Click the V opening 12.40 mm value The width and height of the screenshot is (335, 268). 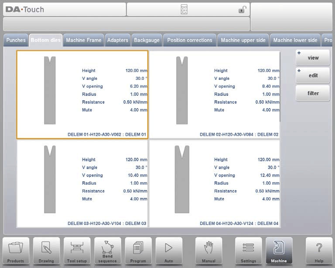pyautogui.click(x=270, y=175)
